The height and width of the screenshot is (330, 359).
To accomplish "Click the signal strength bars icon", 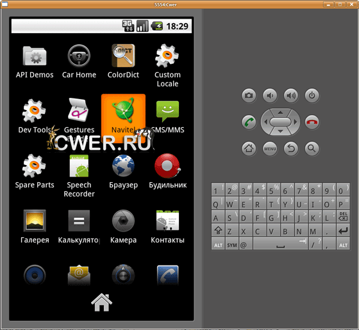I will [142, 26].
